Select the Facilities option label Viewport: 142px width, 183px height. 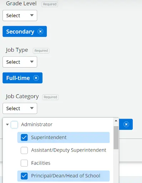[x=41, y=163]
